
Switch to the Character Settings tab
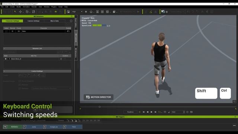pyautogui.click(x=12, y=21)
